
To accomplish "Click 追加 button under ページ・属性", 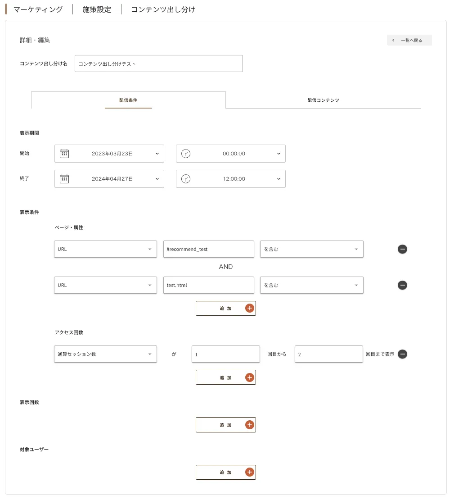I will (x=226, y=309).
